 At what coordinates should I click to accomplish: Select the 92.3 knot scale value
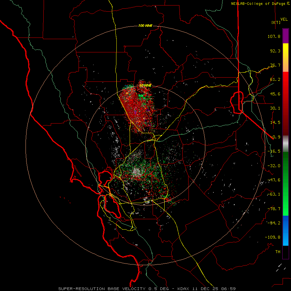coord(275,51)
